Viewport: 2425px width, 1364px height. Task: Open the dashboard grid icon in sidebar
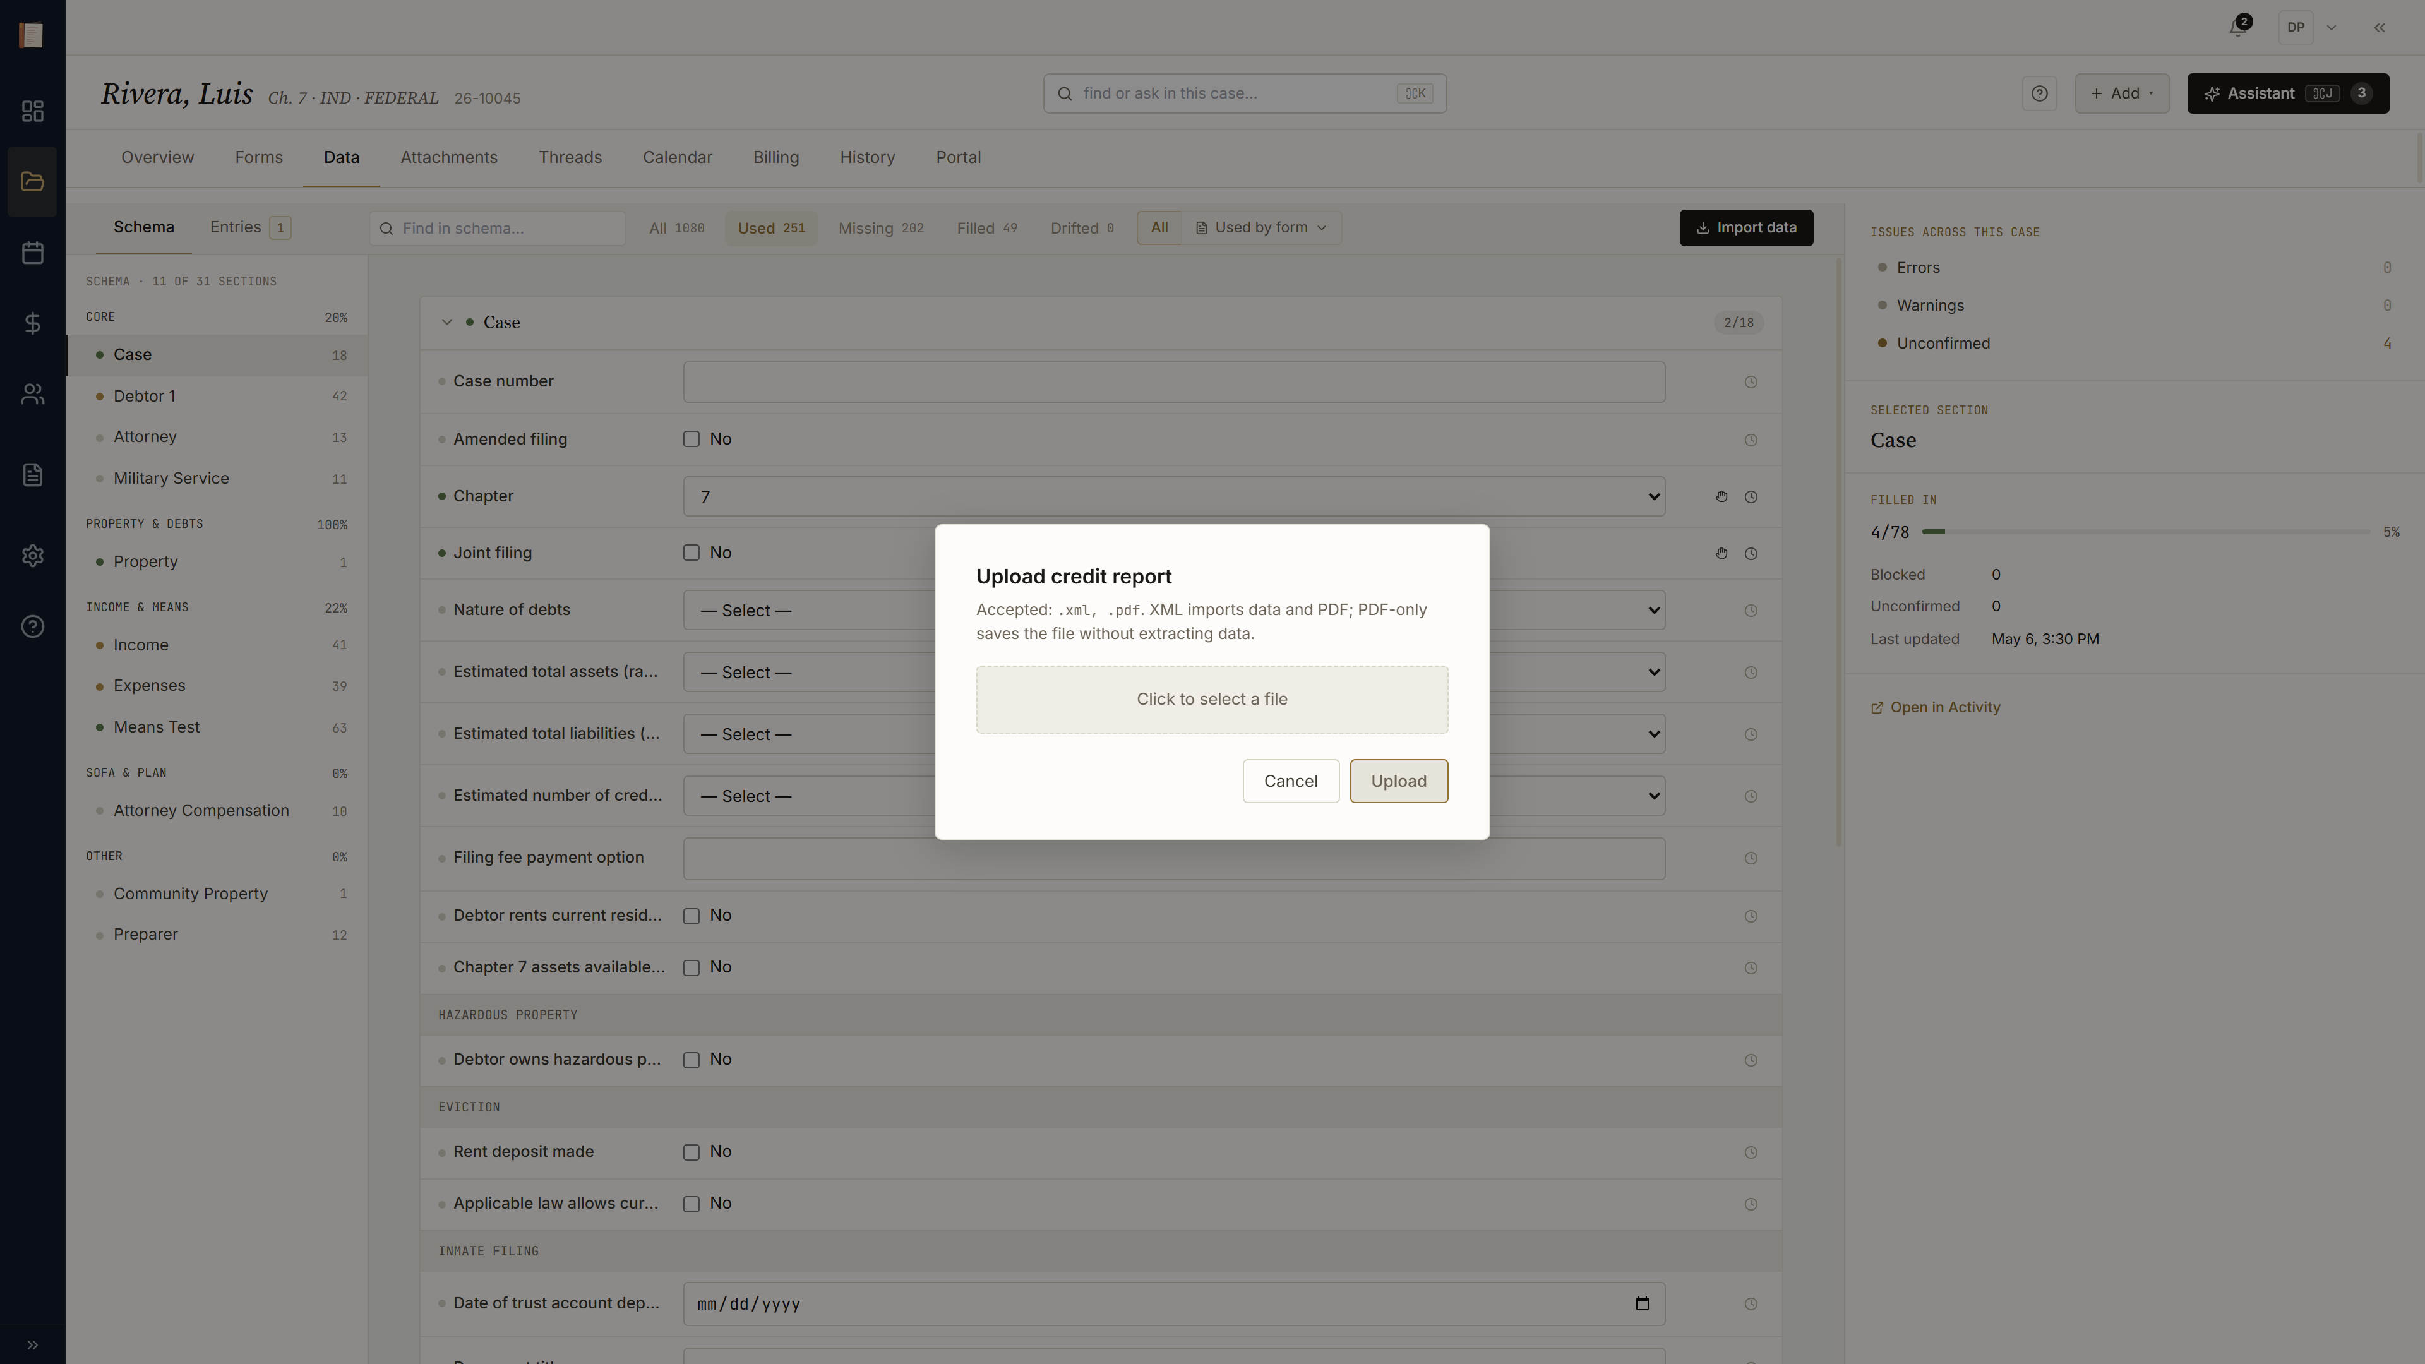pos(32,111)
